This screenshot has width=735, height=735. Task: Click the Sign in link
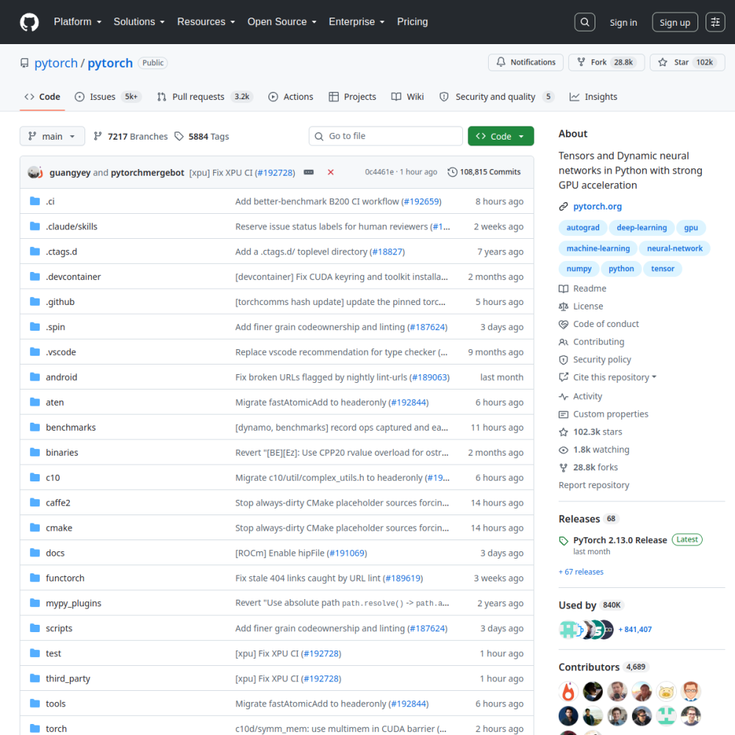pyautogui.click(x=623, y=23)
